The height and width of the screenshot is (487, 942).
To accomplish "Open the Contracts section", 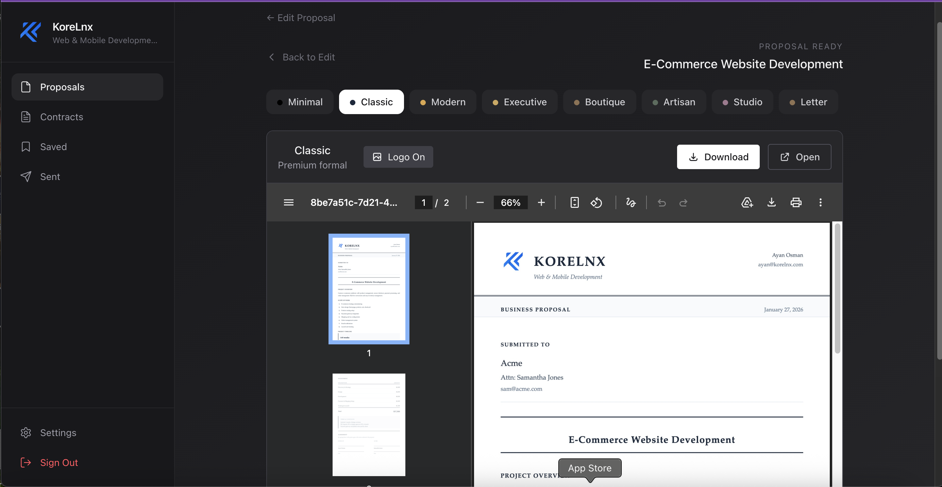I will click(62, 117).
